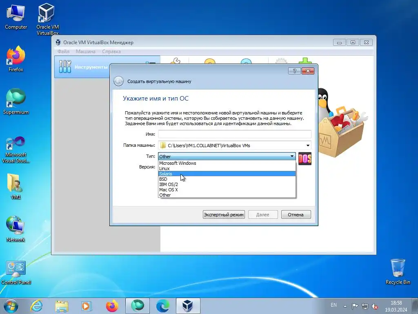Image resolution: width=418 pixels, height=314 pixels.
Task: Click the wrench settings toolbar icon in VirtualBox
Action: click(175, 61)
